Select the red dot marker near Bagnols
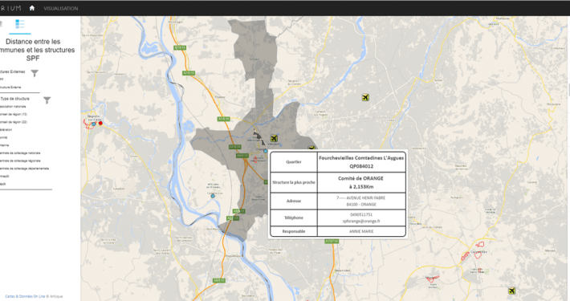 pos(100,124)
